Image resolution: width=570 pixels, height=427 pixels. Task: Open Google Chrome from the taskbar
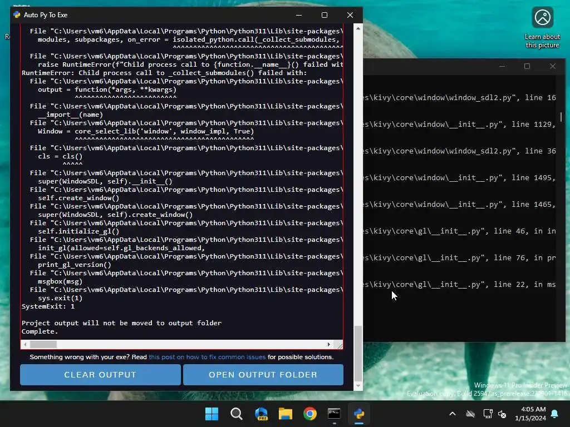310,414
